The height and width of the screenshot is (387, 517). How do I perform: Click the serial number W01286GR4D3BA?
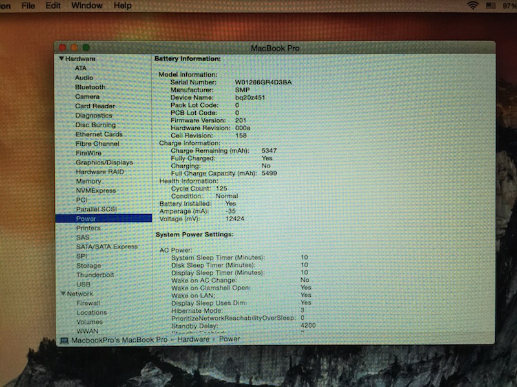point(263,83)
